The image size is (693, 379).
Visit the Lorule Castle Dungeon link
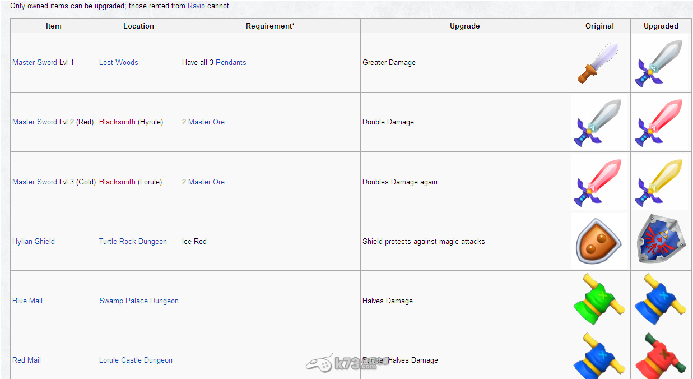[x=136, y=360]
